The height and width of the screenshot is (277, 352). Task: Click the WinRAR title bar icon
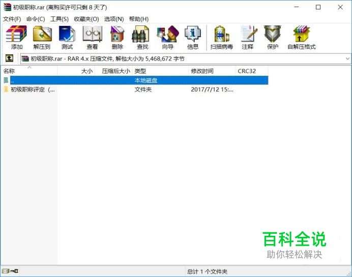pyautogui.click(x=7, y=7)
